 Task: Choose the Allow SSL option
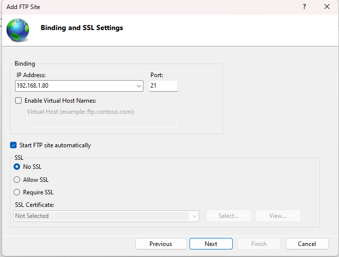17,180
